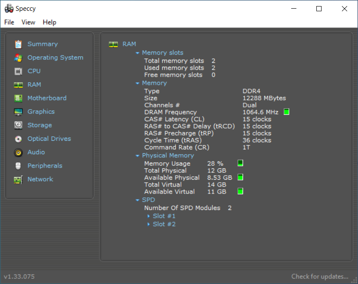Click the version v1.33.075 text
This screenshot has height=284, width=358.
[19, 277]
